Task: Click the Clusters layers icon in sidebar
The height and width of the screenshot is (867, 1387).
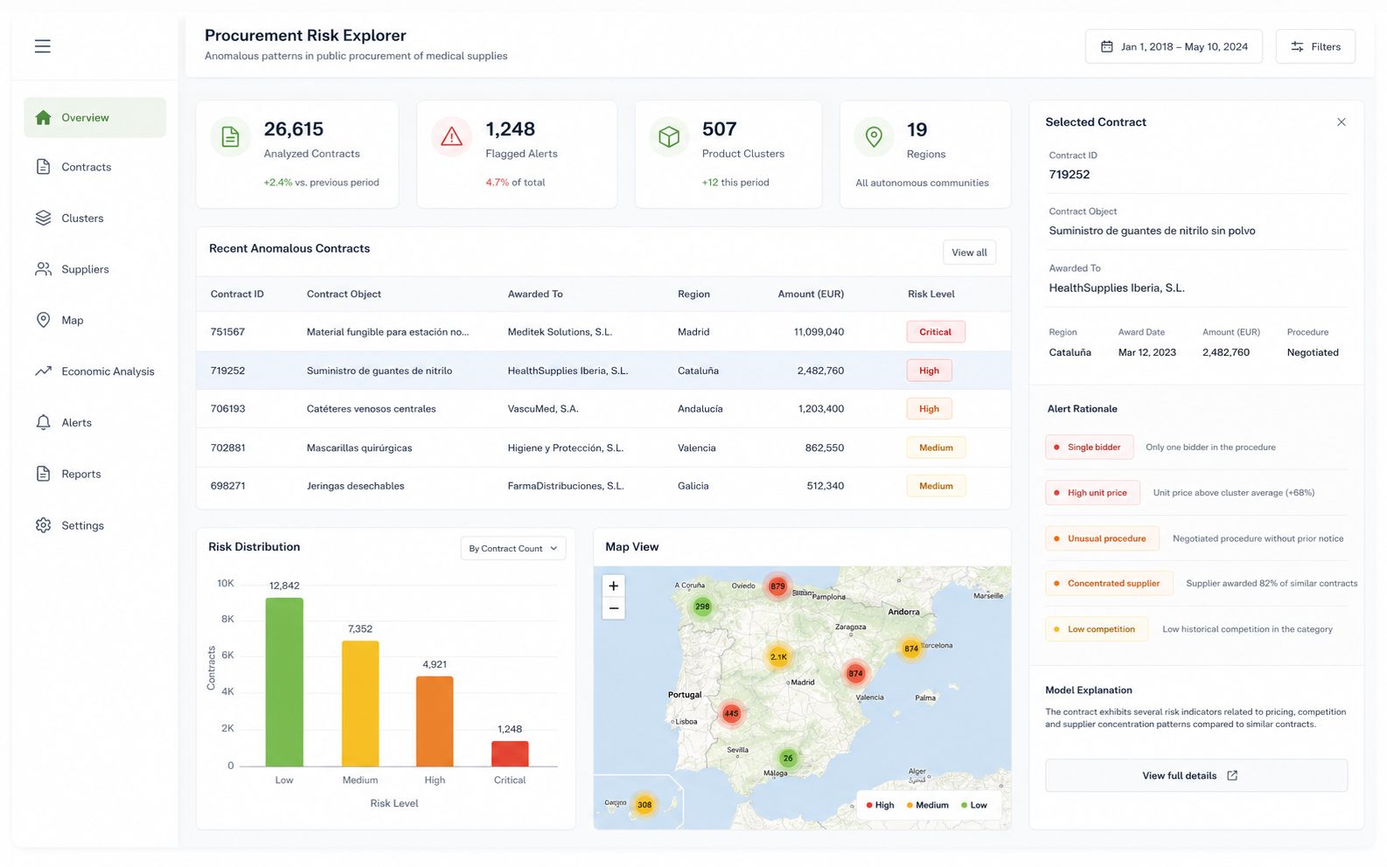Action: (x=43, y=218)
